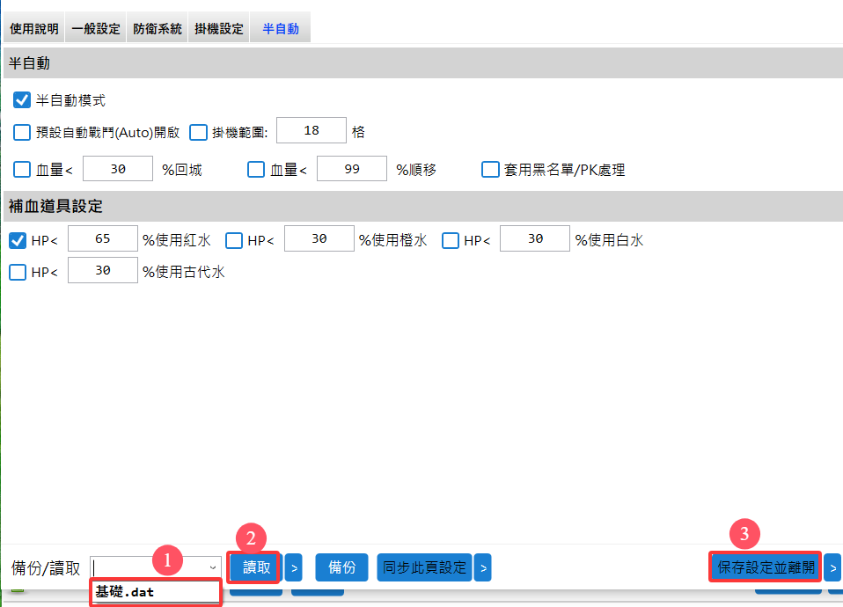Image resolution: width=843 pixels, height=607 pixels.
Task: Click 保存設定並離開 button
Action: [766, 567]
